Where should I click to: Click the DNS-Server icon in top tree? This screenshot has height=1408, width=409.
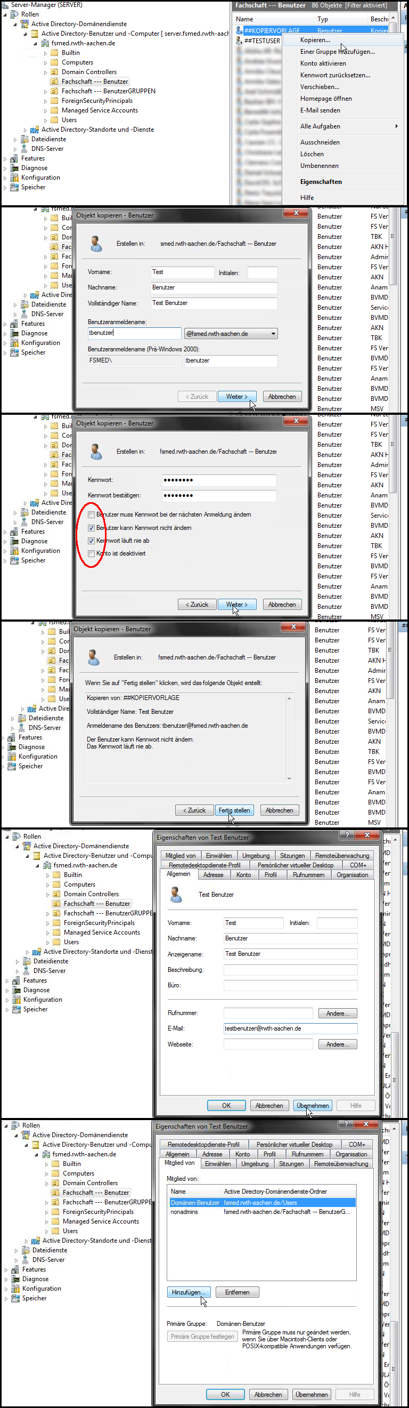(x=24, y=149)
